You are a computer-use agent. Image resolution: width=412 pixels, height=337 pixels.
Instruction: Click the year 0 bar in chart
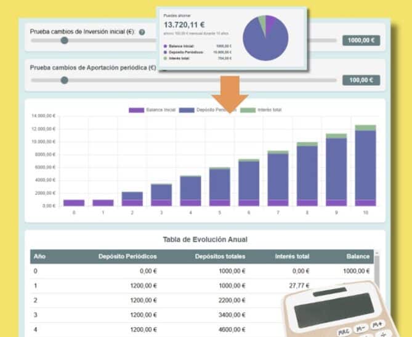pos(73,202)
